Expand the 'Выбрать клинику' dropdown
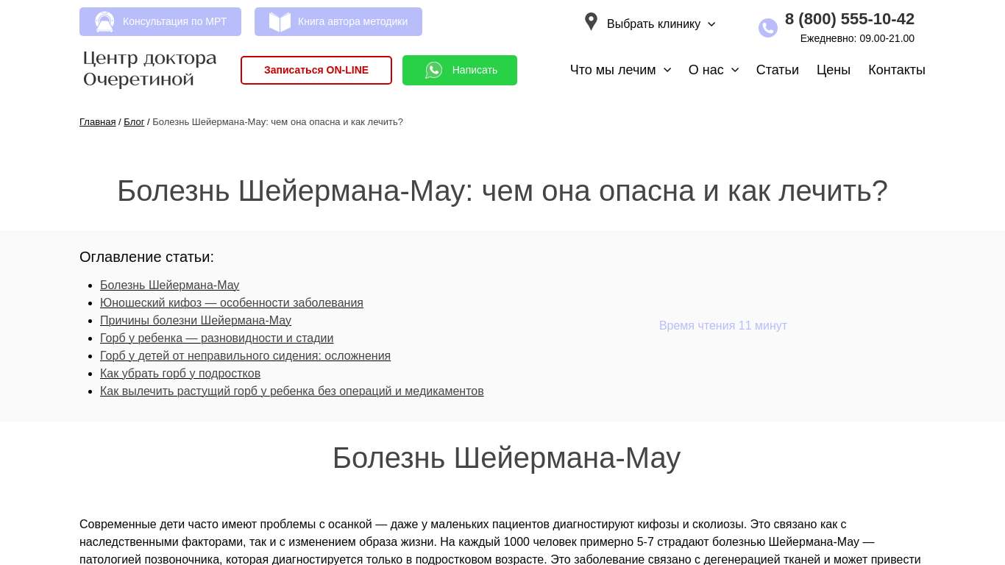 point(661,24)
